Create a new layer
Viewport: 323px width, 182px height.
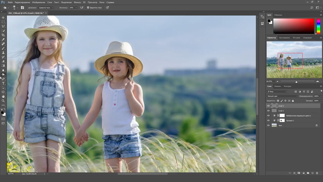tap(312, 173)
